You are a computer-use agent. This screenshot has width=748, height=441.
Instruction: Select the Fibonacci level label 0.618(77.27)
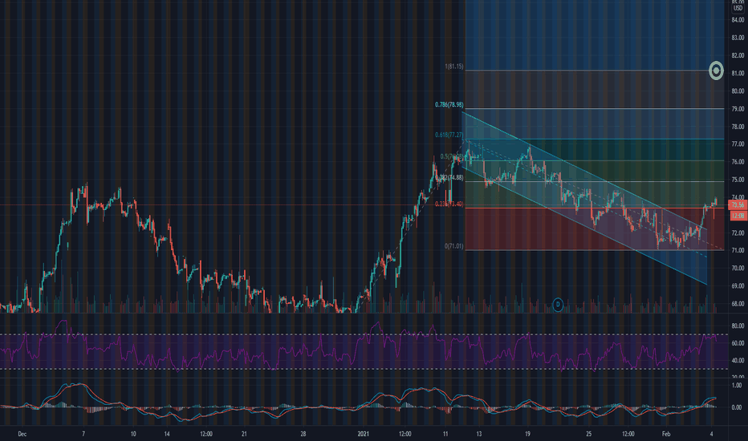pos(449,135)
